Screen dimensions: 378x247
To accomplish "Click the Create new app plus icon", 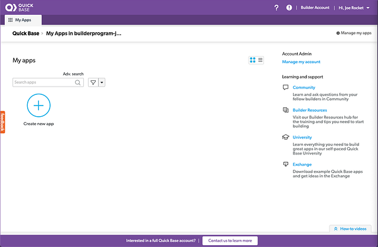I will pyautogui.click(x=38, y=106).
